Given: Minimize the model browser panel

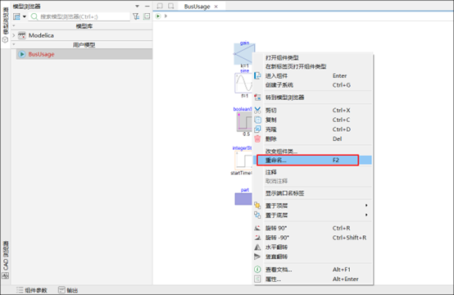Looking at the screenshot, I should tap(148, 6).
